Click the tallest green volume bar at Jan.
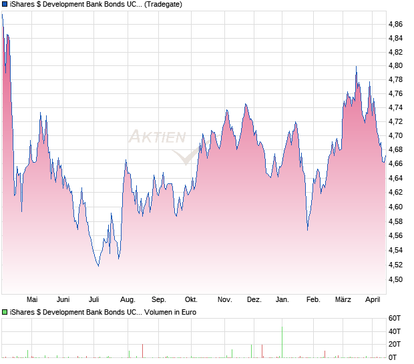This screenshot has width=414, height=364. click(x=282, y=342)
